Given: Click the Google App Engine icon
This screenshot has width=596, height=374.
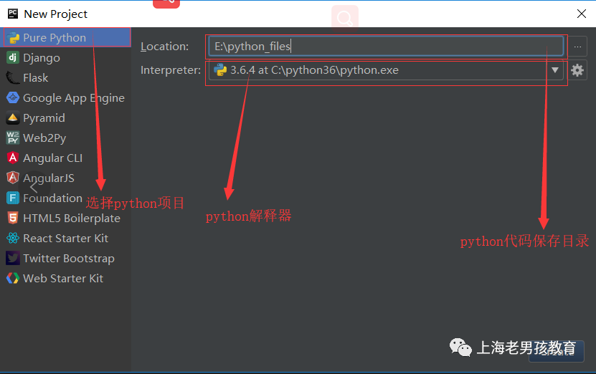Looking at the screenshot, I should (x=13, y=97).
